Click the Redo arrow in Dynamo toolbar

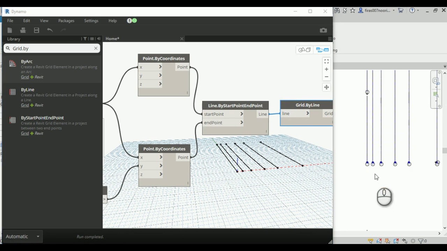(63, 30)
